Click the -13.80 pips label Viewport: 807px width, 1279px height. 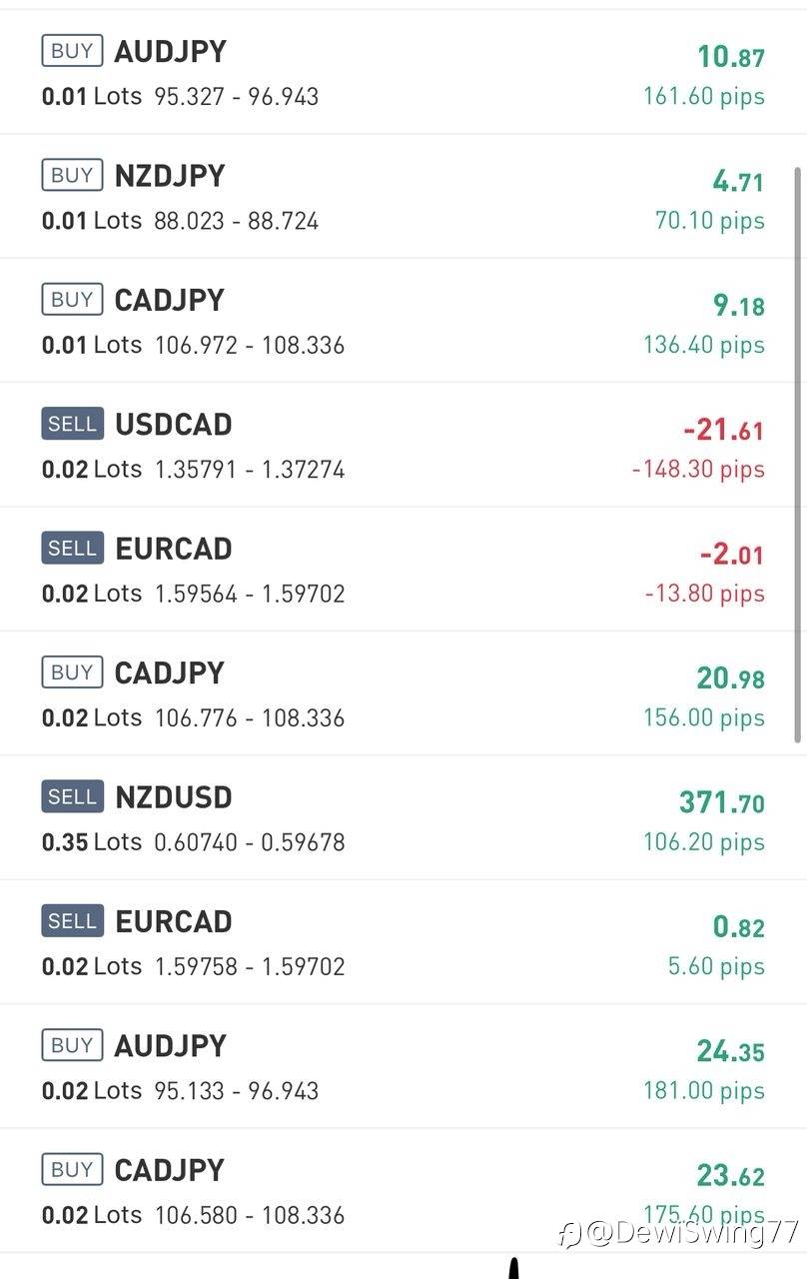704,594
